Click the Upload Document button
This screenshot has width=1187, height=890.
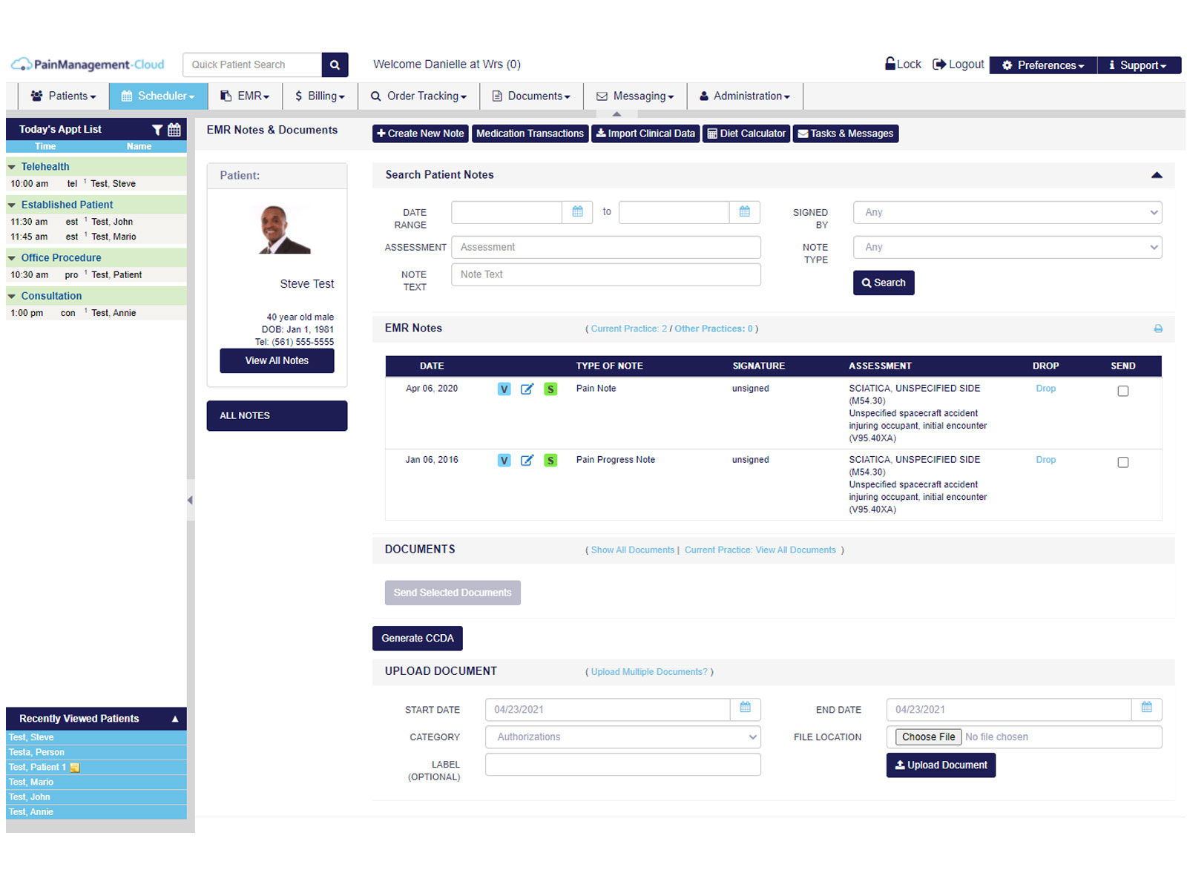[941, 765]
